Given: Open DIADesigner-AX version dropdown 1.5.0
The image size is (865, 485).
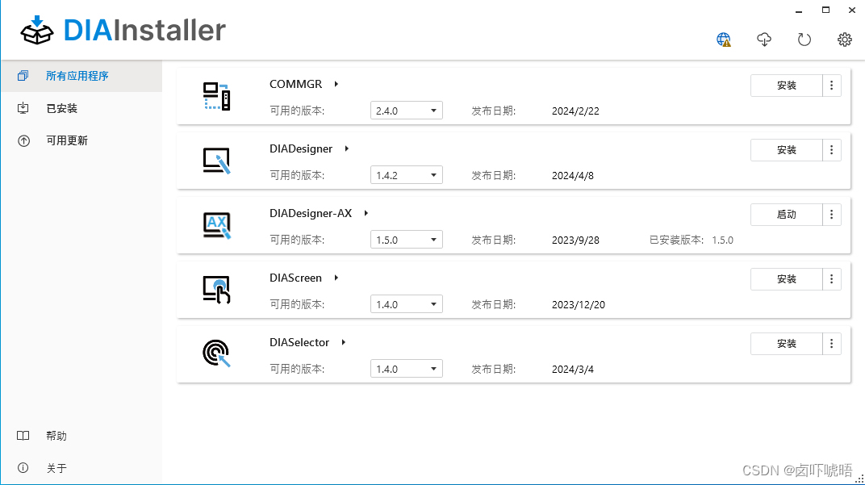Looking at the screenshot, I should point(407,240).
